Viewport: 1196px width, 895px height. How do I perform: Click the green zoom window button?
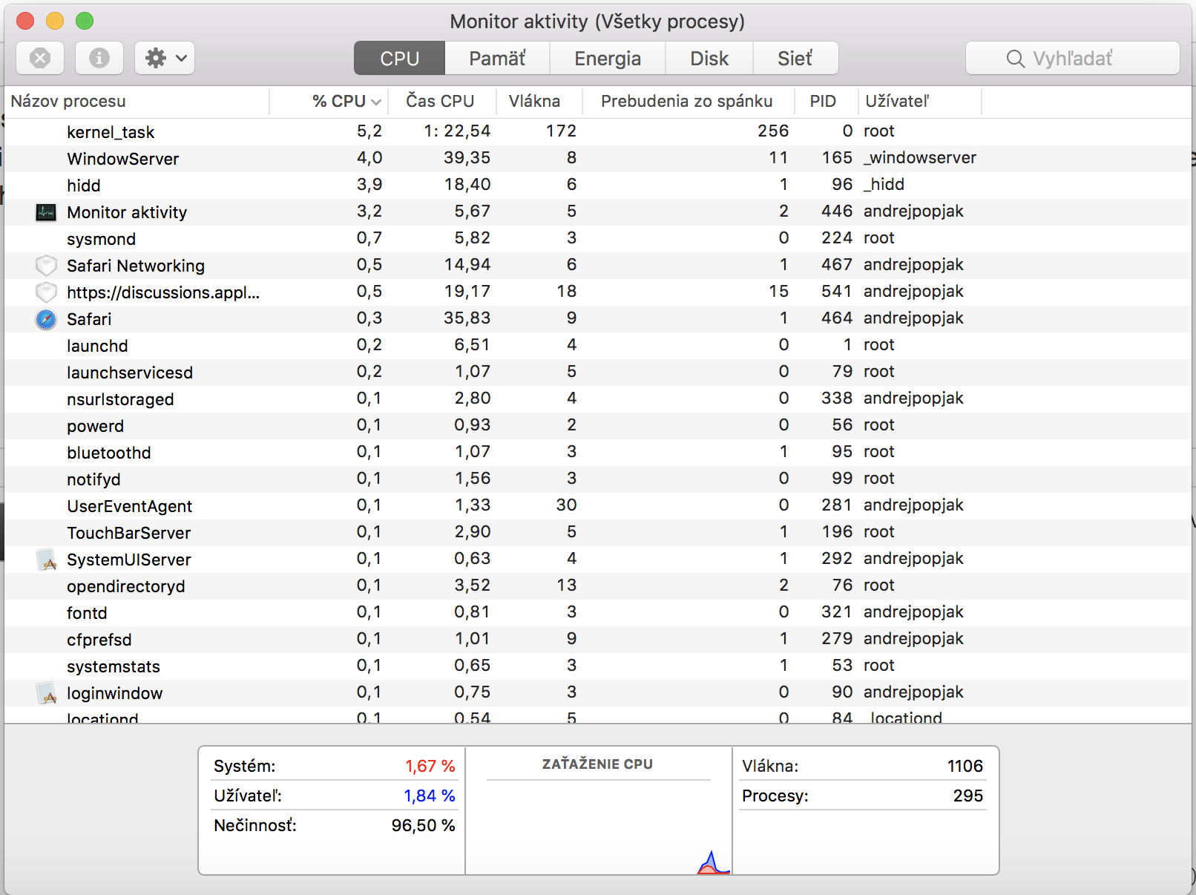click(85, 21)
